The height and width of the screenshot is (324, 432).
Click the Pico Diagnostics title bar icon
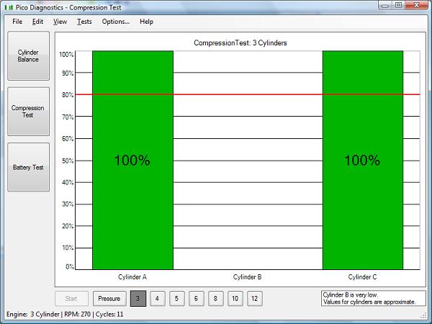point(9,6)
